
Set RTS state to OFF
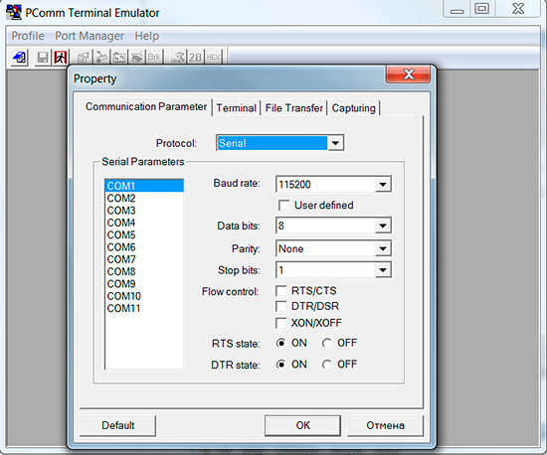click(x=327, y=343)
